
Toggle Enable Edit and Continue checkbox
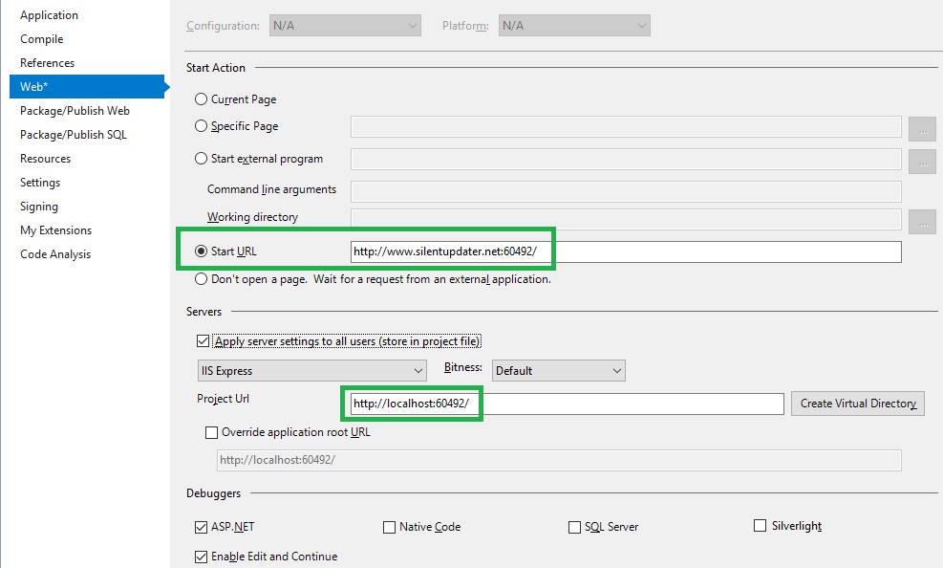point(201,557)
